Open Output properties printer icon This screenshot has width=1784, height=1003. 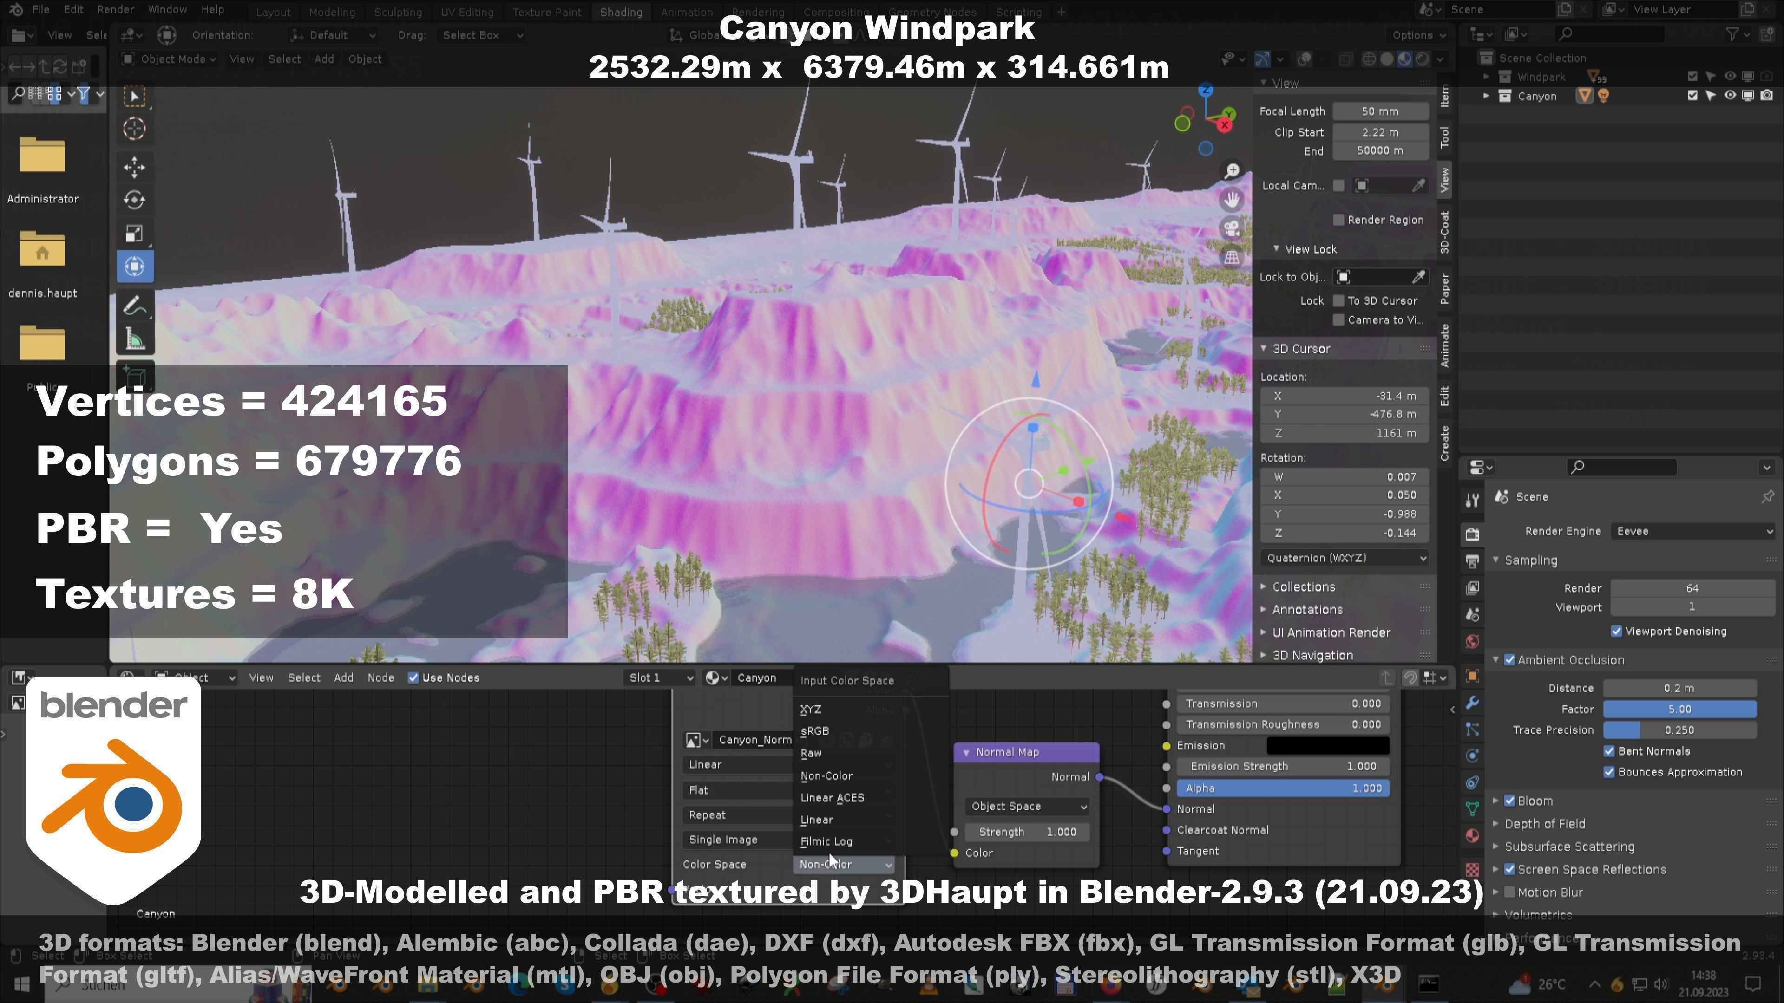[x=1472, y=560]
